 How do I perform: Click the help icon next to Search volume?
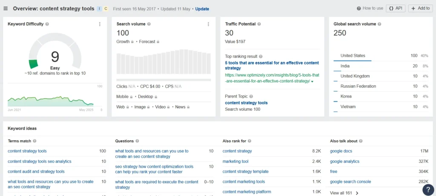(149, 24)
